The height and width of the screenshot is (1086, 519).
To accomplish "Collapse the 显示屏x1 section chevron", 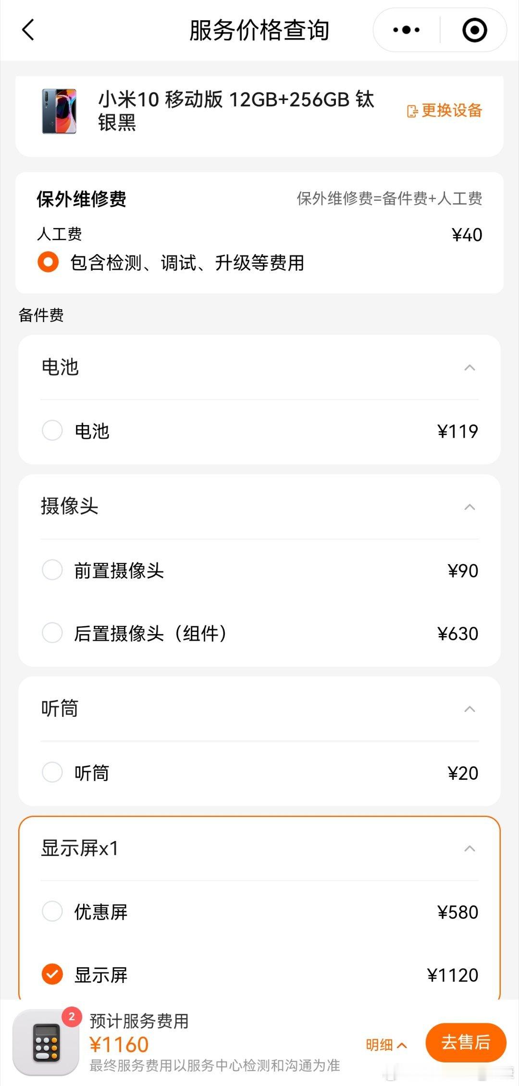I will pos(470,848).
